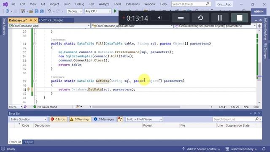
Task: Toggle the 0 Errors filter
Action: (x=58, y=119)
